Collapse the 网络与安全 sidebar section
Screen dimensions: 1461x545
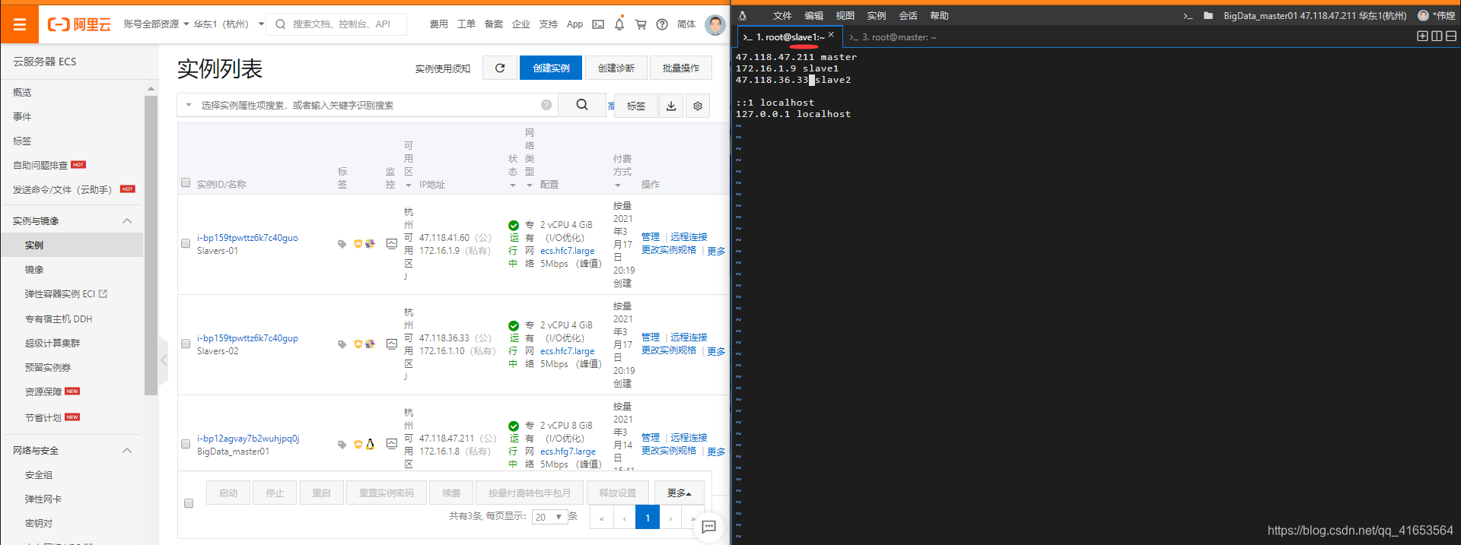(127, 451)
